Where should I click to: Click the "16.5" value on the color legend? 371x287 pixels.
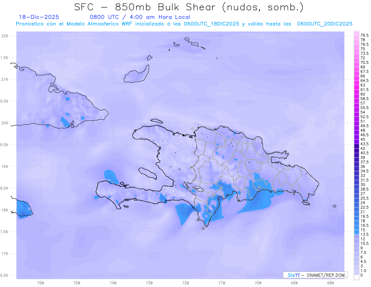(364, 225)
